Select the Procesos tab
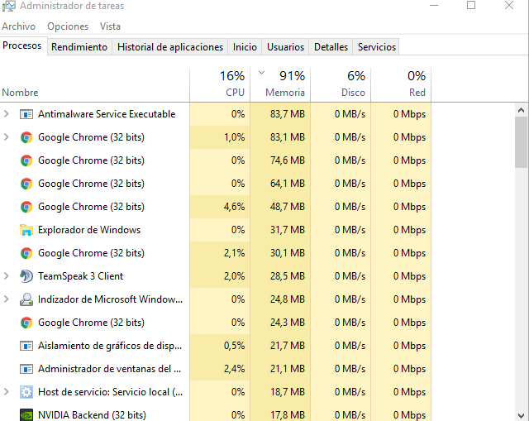This screenshot has height=421, width=529. pyautogui.click(x=22, y=45)
